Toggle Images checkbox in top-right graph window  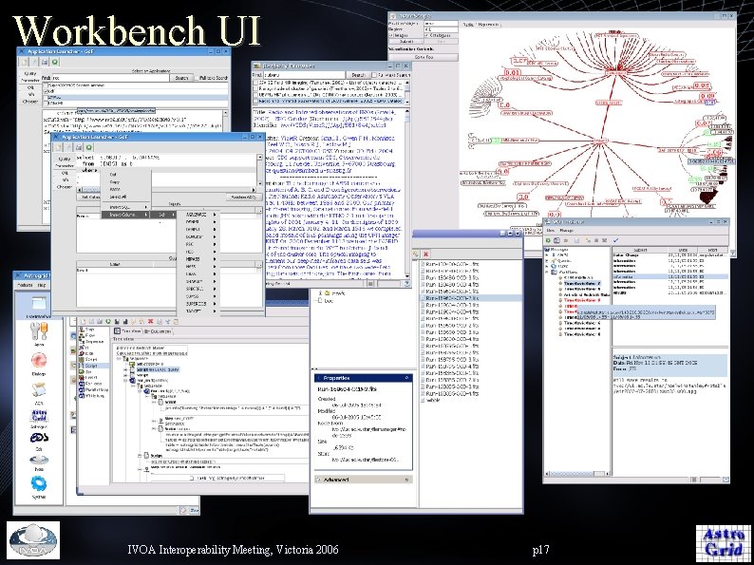click(x=391, y=35)
